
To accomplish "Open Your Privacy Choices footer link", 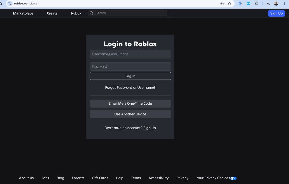I will pyautogui.click(x=213, y=178).
